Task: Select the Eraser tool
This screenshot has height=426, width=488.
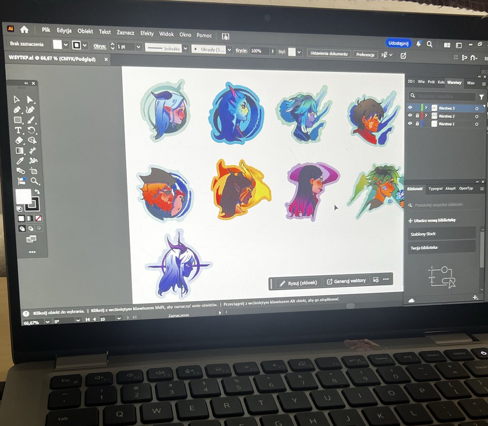Action: tap(19, 140)
